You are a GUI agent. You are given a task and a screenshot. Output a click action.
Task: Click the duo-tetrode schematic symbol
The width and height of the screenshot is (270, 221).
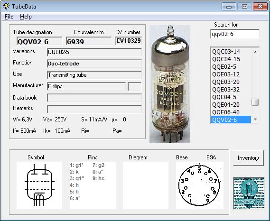(x=39, y=185)
